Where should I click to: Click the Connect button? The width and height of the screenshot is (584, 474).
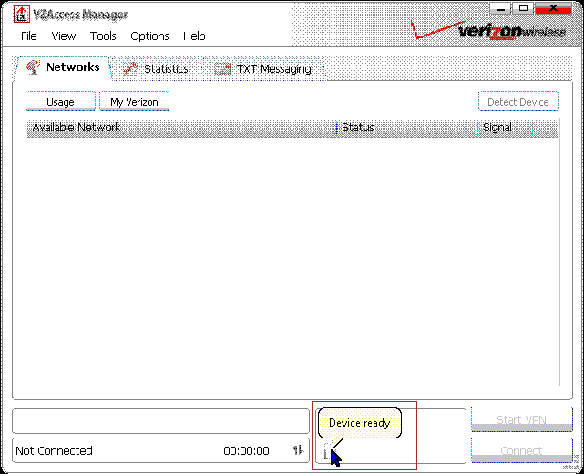point(522,451)
